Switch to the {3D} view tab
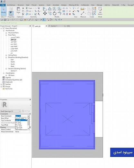This screenshot has height=168, width=134. [x=68, y=26]
